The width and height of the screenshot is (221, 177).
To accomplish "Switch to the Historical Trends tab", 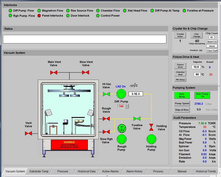I will pyautogui.click(x=206, y=171).
